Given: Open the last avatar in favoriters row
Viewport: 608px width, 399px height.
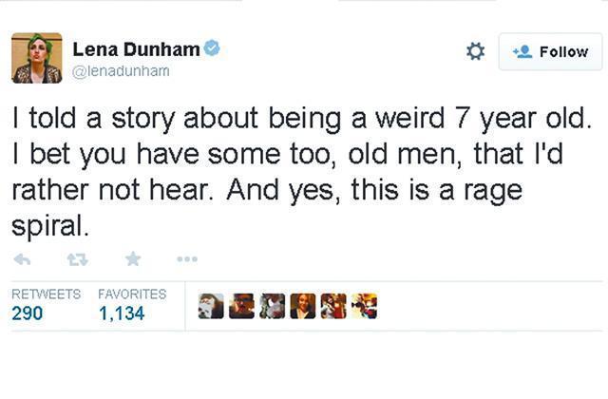Looking at the screenshot, I should pos(364,306).
